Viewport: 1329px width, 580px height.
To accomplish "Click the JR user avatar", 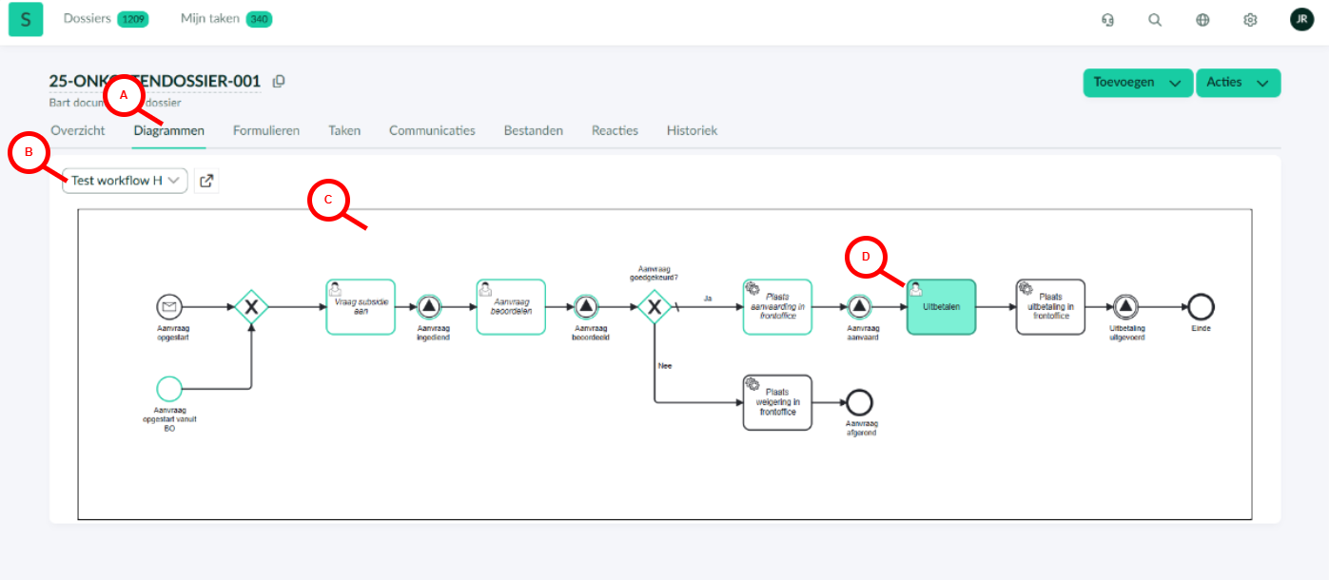I will tap(1301, 20).
